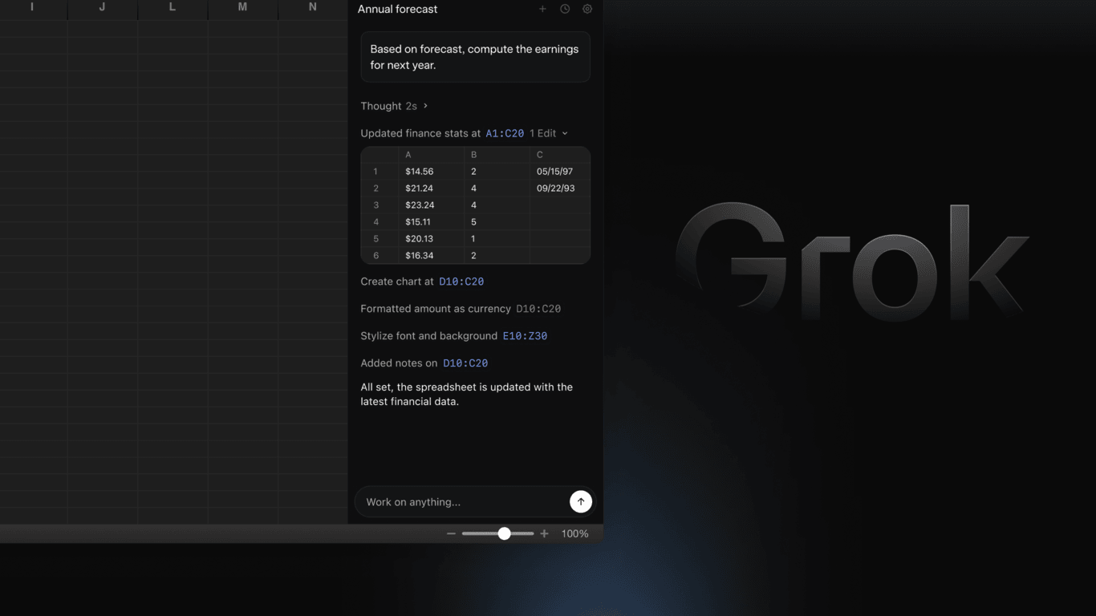The height and width of the screenshot is (616, 1096).
Task: Zoom out using the minus icon
Action: (x=451, y=533)
